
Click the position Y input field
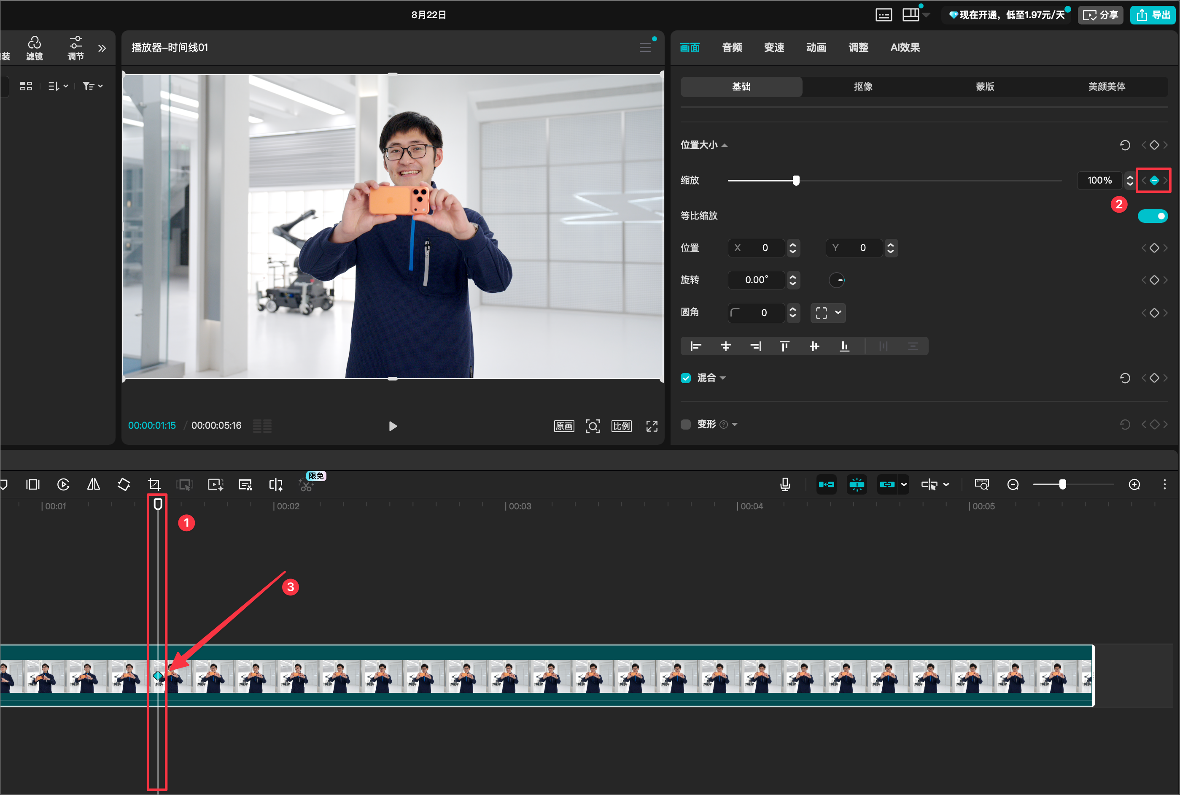(x=855, y=248)
